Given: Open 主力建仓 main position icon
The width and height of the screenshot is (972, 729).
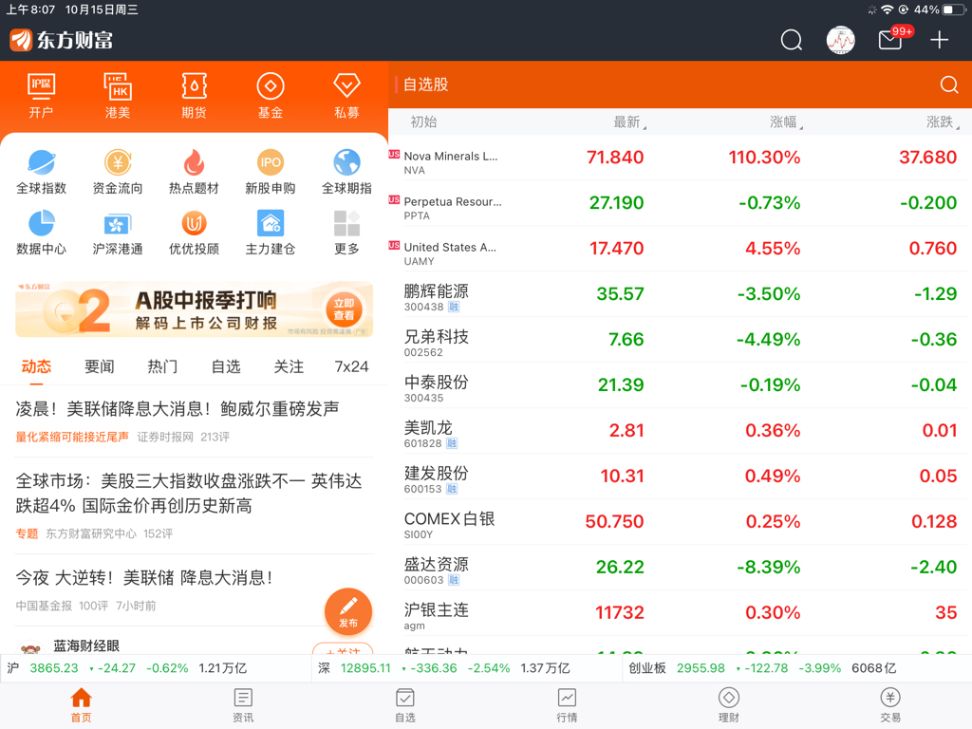Looking at the screenshot, I should tap(271, 233).
